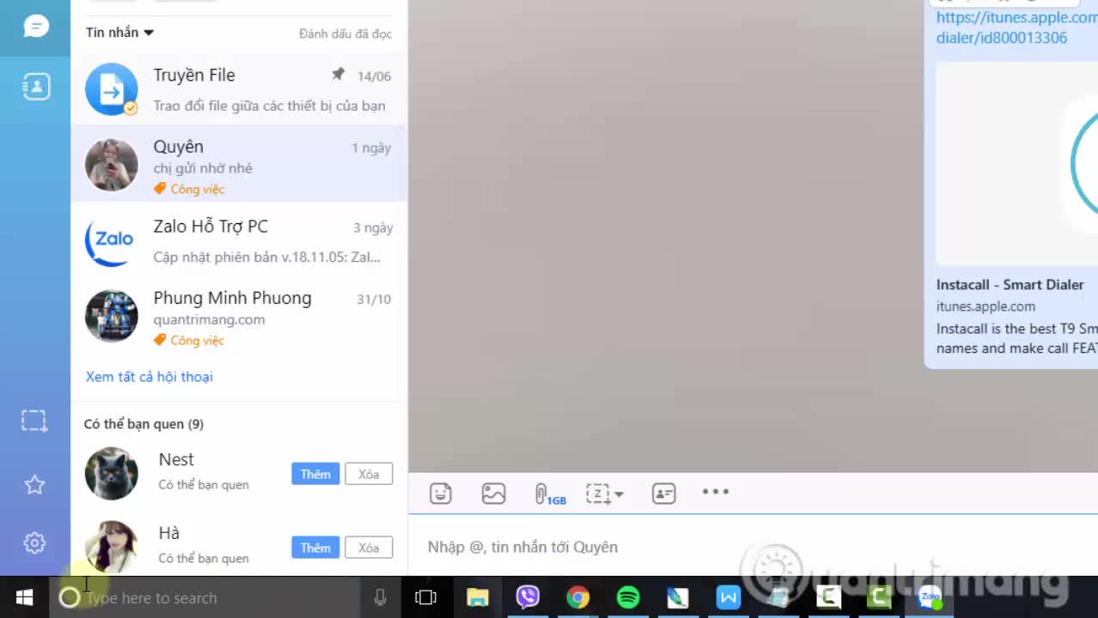This screenshot has height=618, width=1098.
Task: Send a contact card icon
Action: click(x=664, y=494)
